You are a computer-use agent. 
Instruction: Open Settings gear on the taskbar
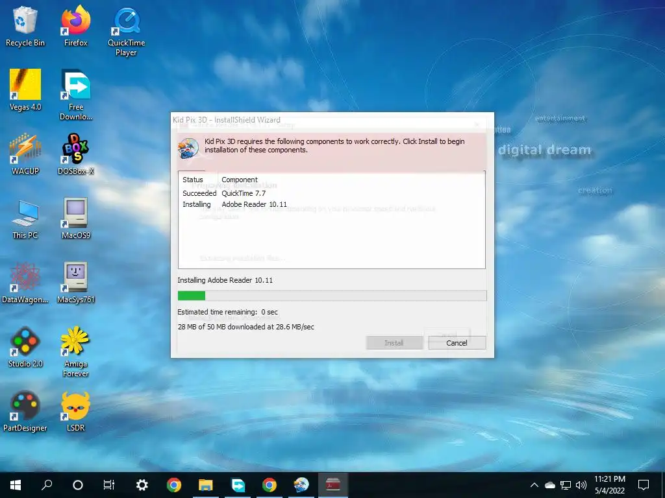point(142,485)
